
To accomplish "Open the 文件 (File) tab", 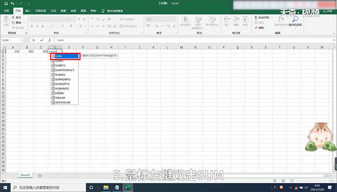I will (6, 11).
